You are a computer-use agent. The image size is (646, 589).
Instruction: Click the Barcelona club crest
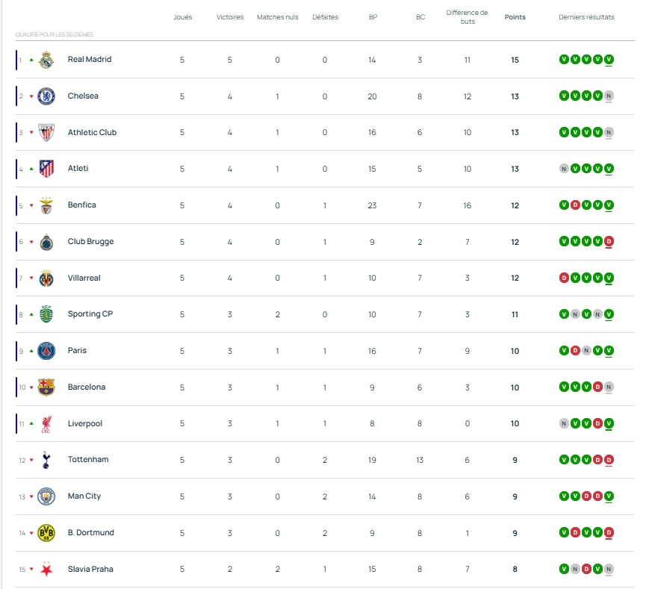pos(46,387)
